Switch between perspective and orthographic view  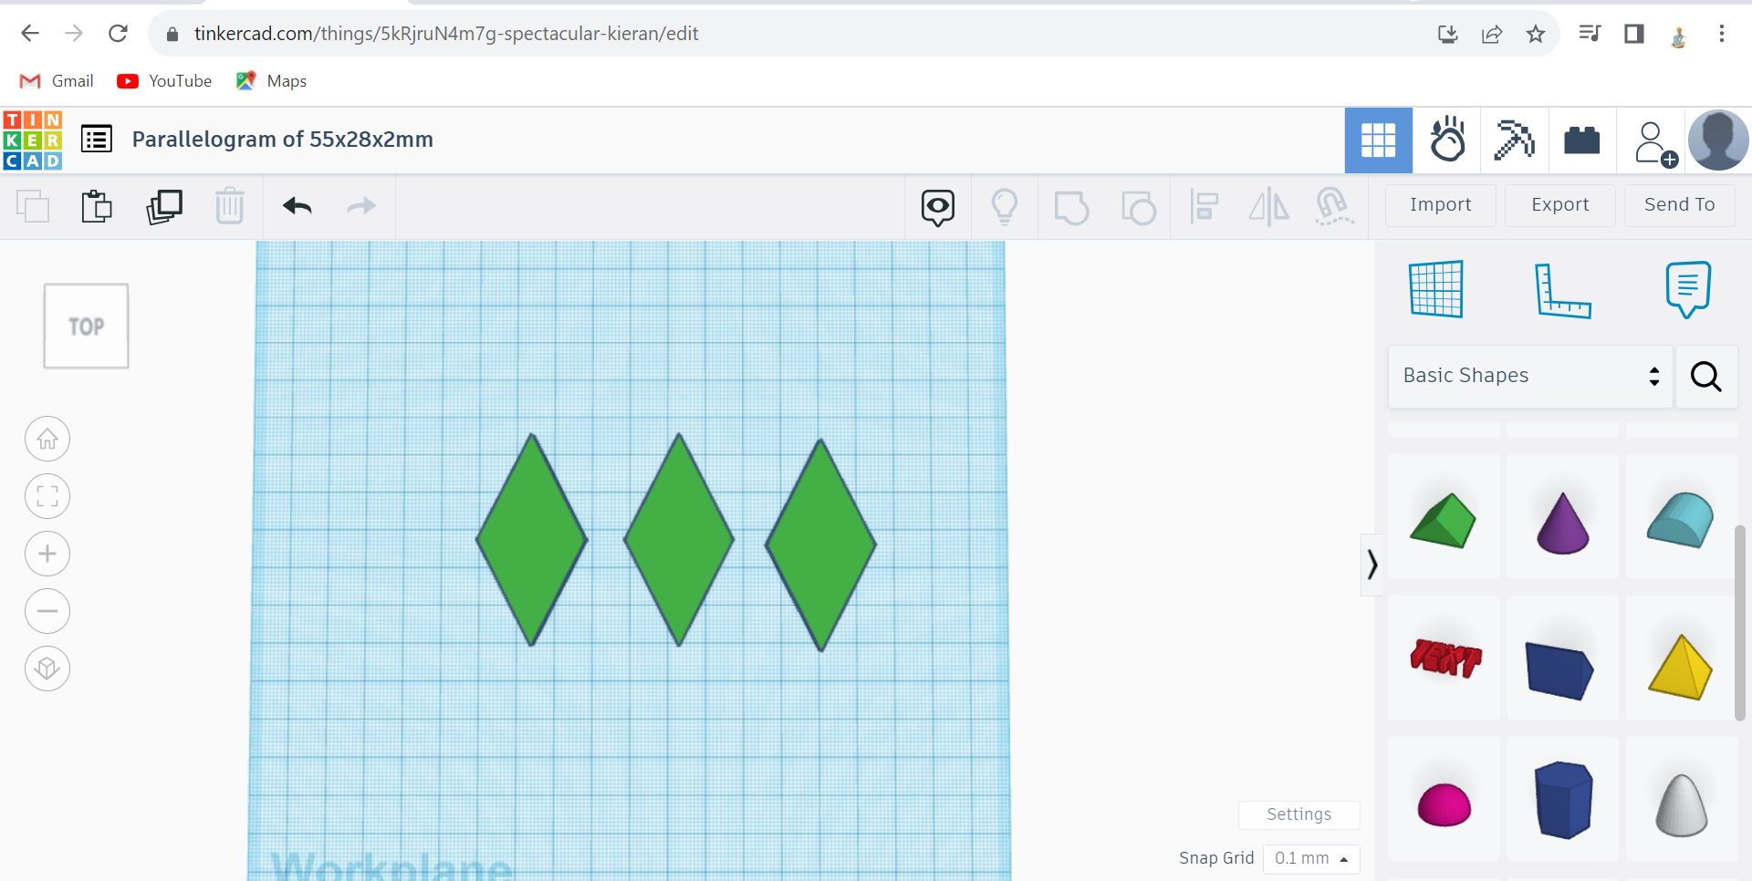coord(47,669)
